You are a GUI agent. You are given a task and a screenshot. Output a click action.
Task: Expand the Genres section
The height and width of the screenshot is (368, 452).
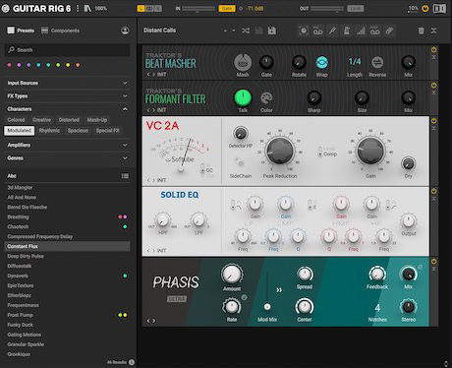(67, 158)
